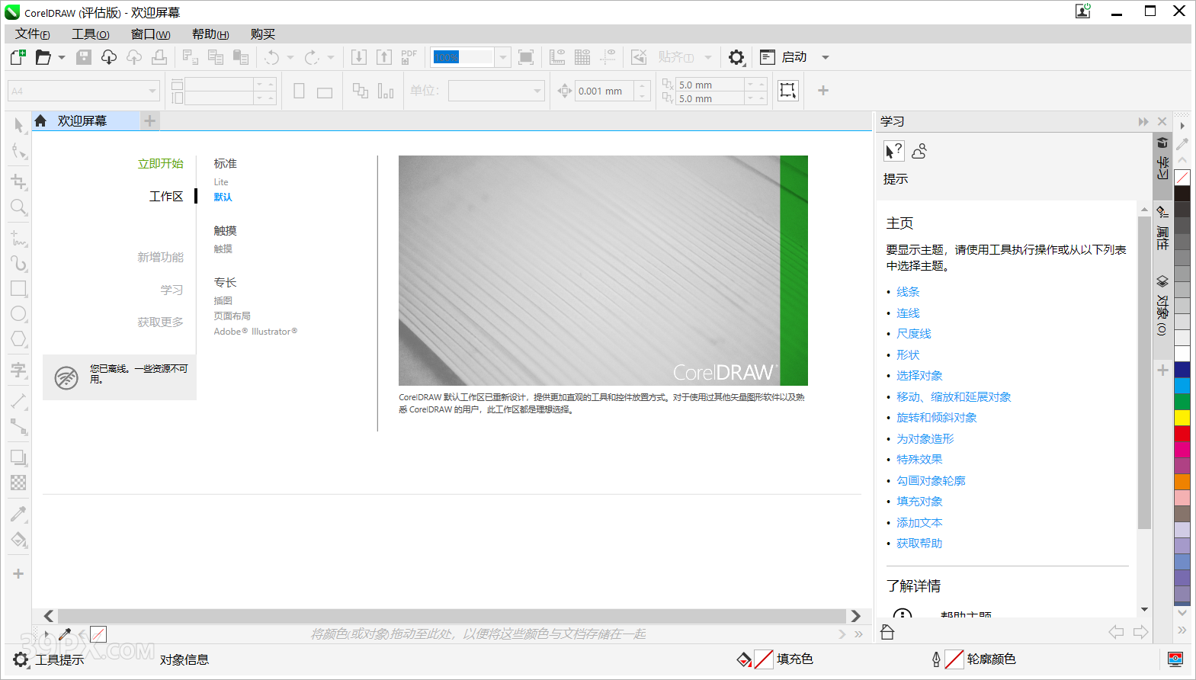Click the 启动 launch button
Viewport: 1196px width, 680px height.
click(x=784, y=57)
